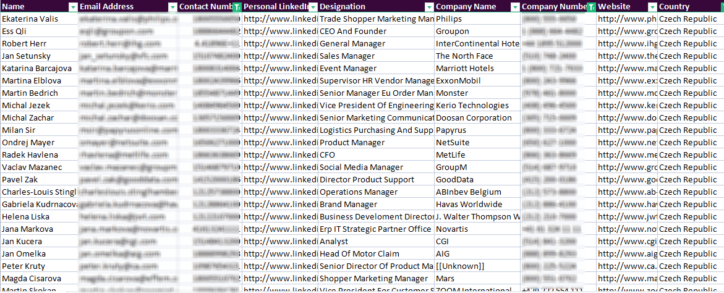Open the Personal LinkedIn column filter dropdown
This screenshot has height=293, width=724.
(x=313, y=7)
